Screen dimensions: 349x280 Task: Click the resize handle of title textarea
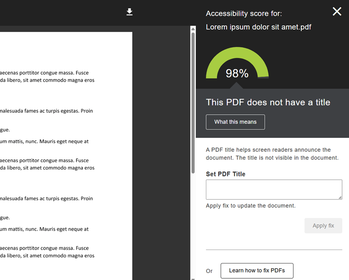point(340,197)
